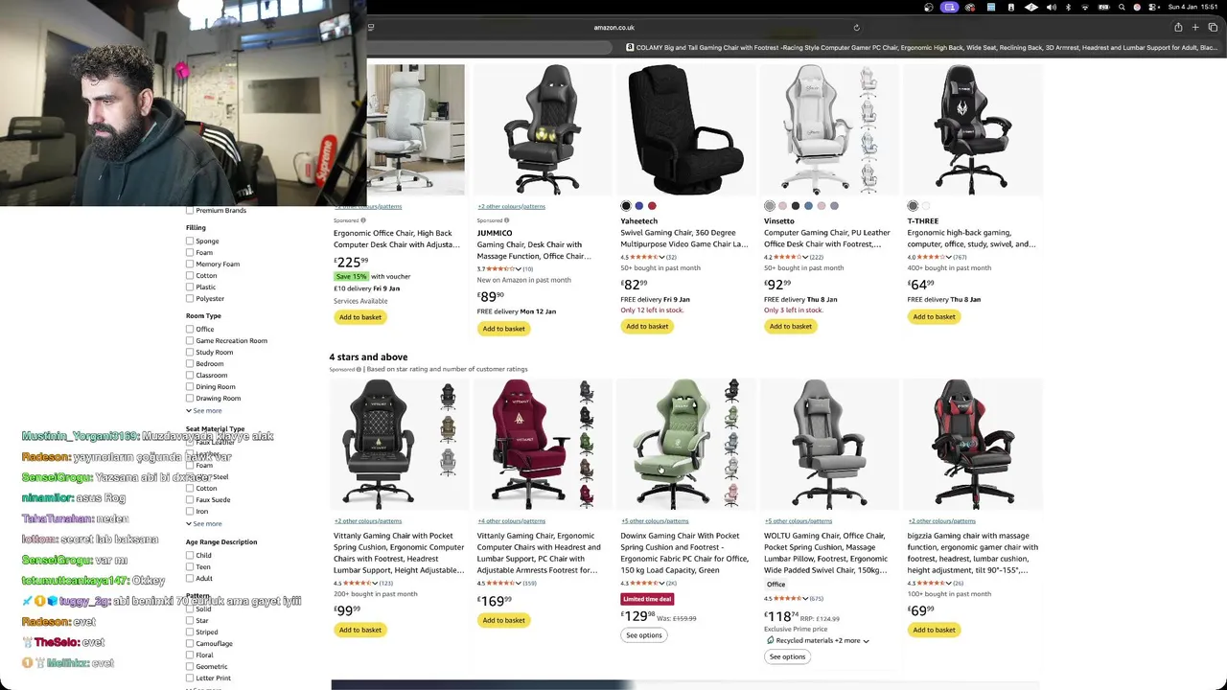The width and height of the screenshot is (1227, 690).
Task: Expand See more under Seat Material Type
Action: pyautogui.click(x=204, y=523)
